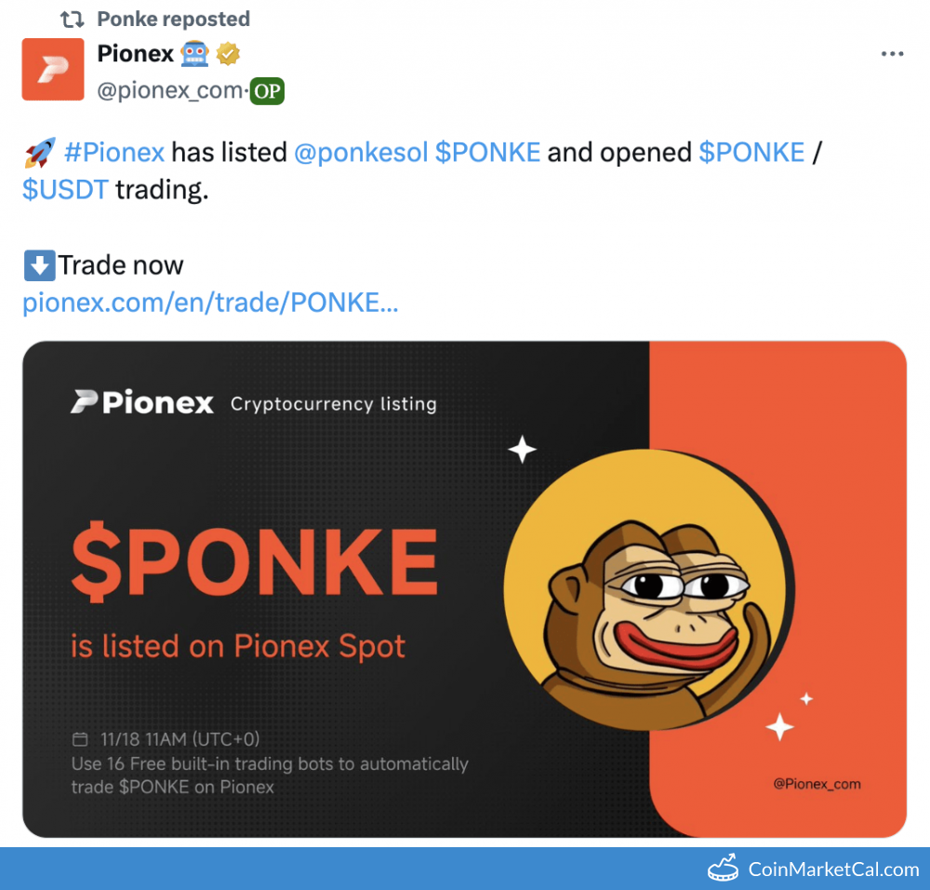Click the robot emoji beside Pionex
Image resolution: width=930 pixels, height=890 pixels.
pyautogui.click(x=195, y=54)
